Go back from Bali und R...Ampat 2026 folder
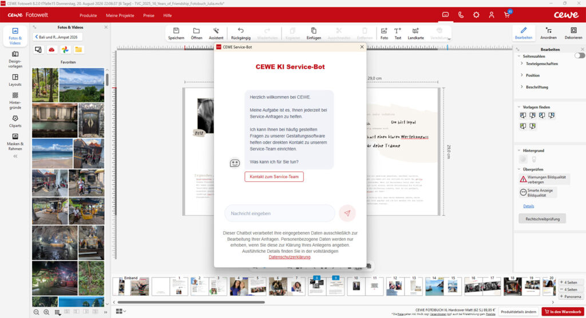 [58, 37]
